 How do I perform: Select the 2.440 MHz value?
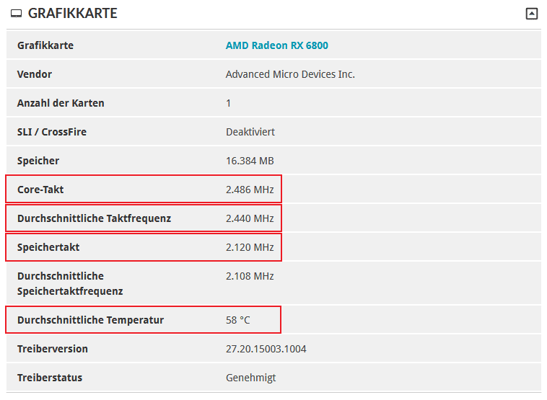[x=250, y=218]
